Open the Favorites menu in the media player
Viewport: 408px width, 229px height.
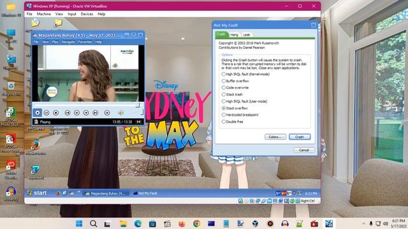tap(85, 42)
